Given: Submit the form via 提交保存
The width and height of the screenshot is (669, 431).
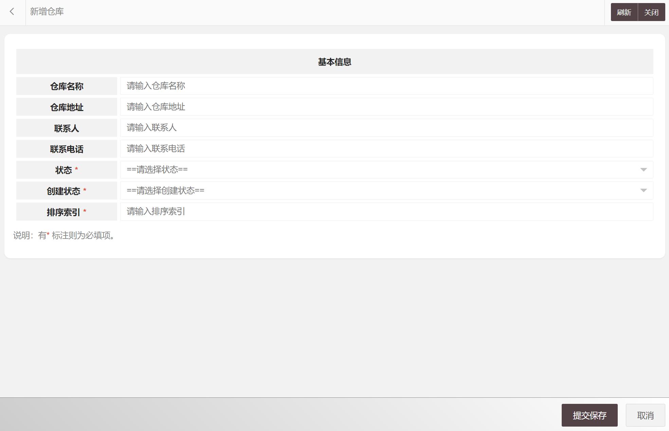Looking at the screenshot, I should (x=590, y=415).
